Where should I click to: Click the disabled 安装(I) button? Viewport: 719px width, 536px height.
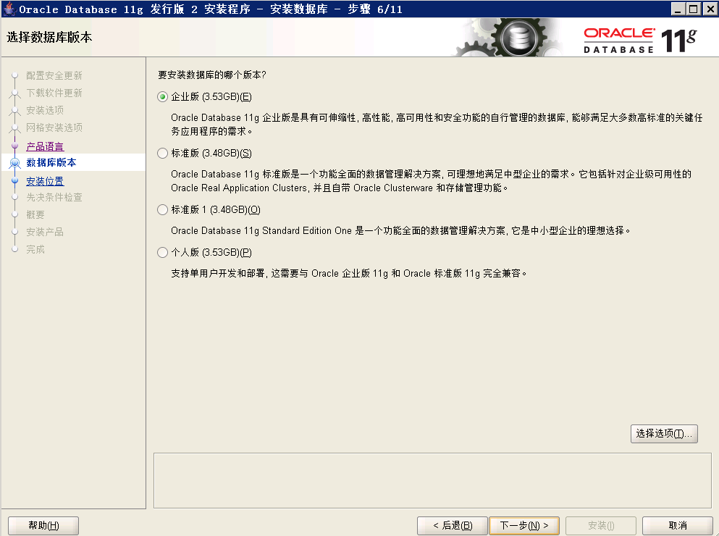(x=601, y=525)
